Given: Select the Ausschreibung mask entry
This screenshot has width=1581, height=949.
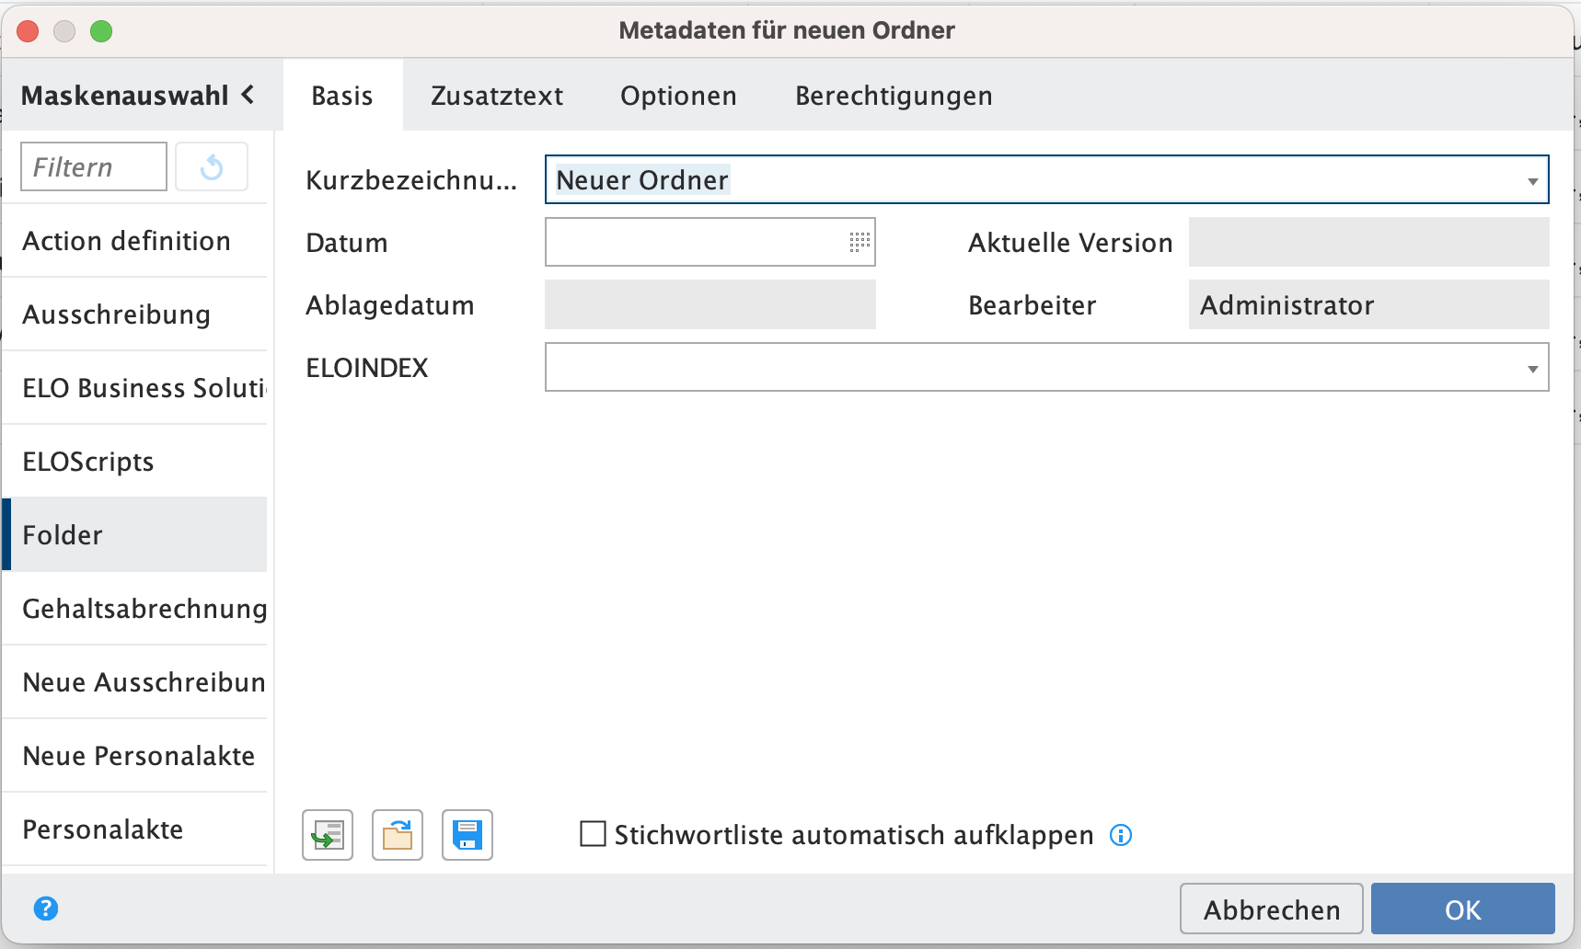Looking at the screenshot, I should coord(117,314).
